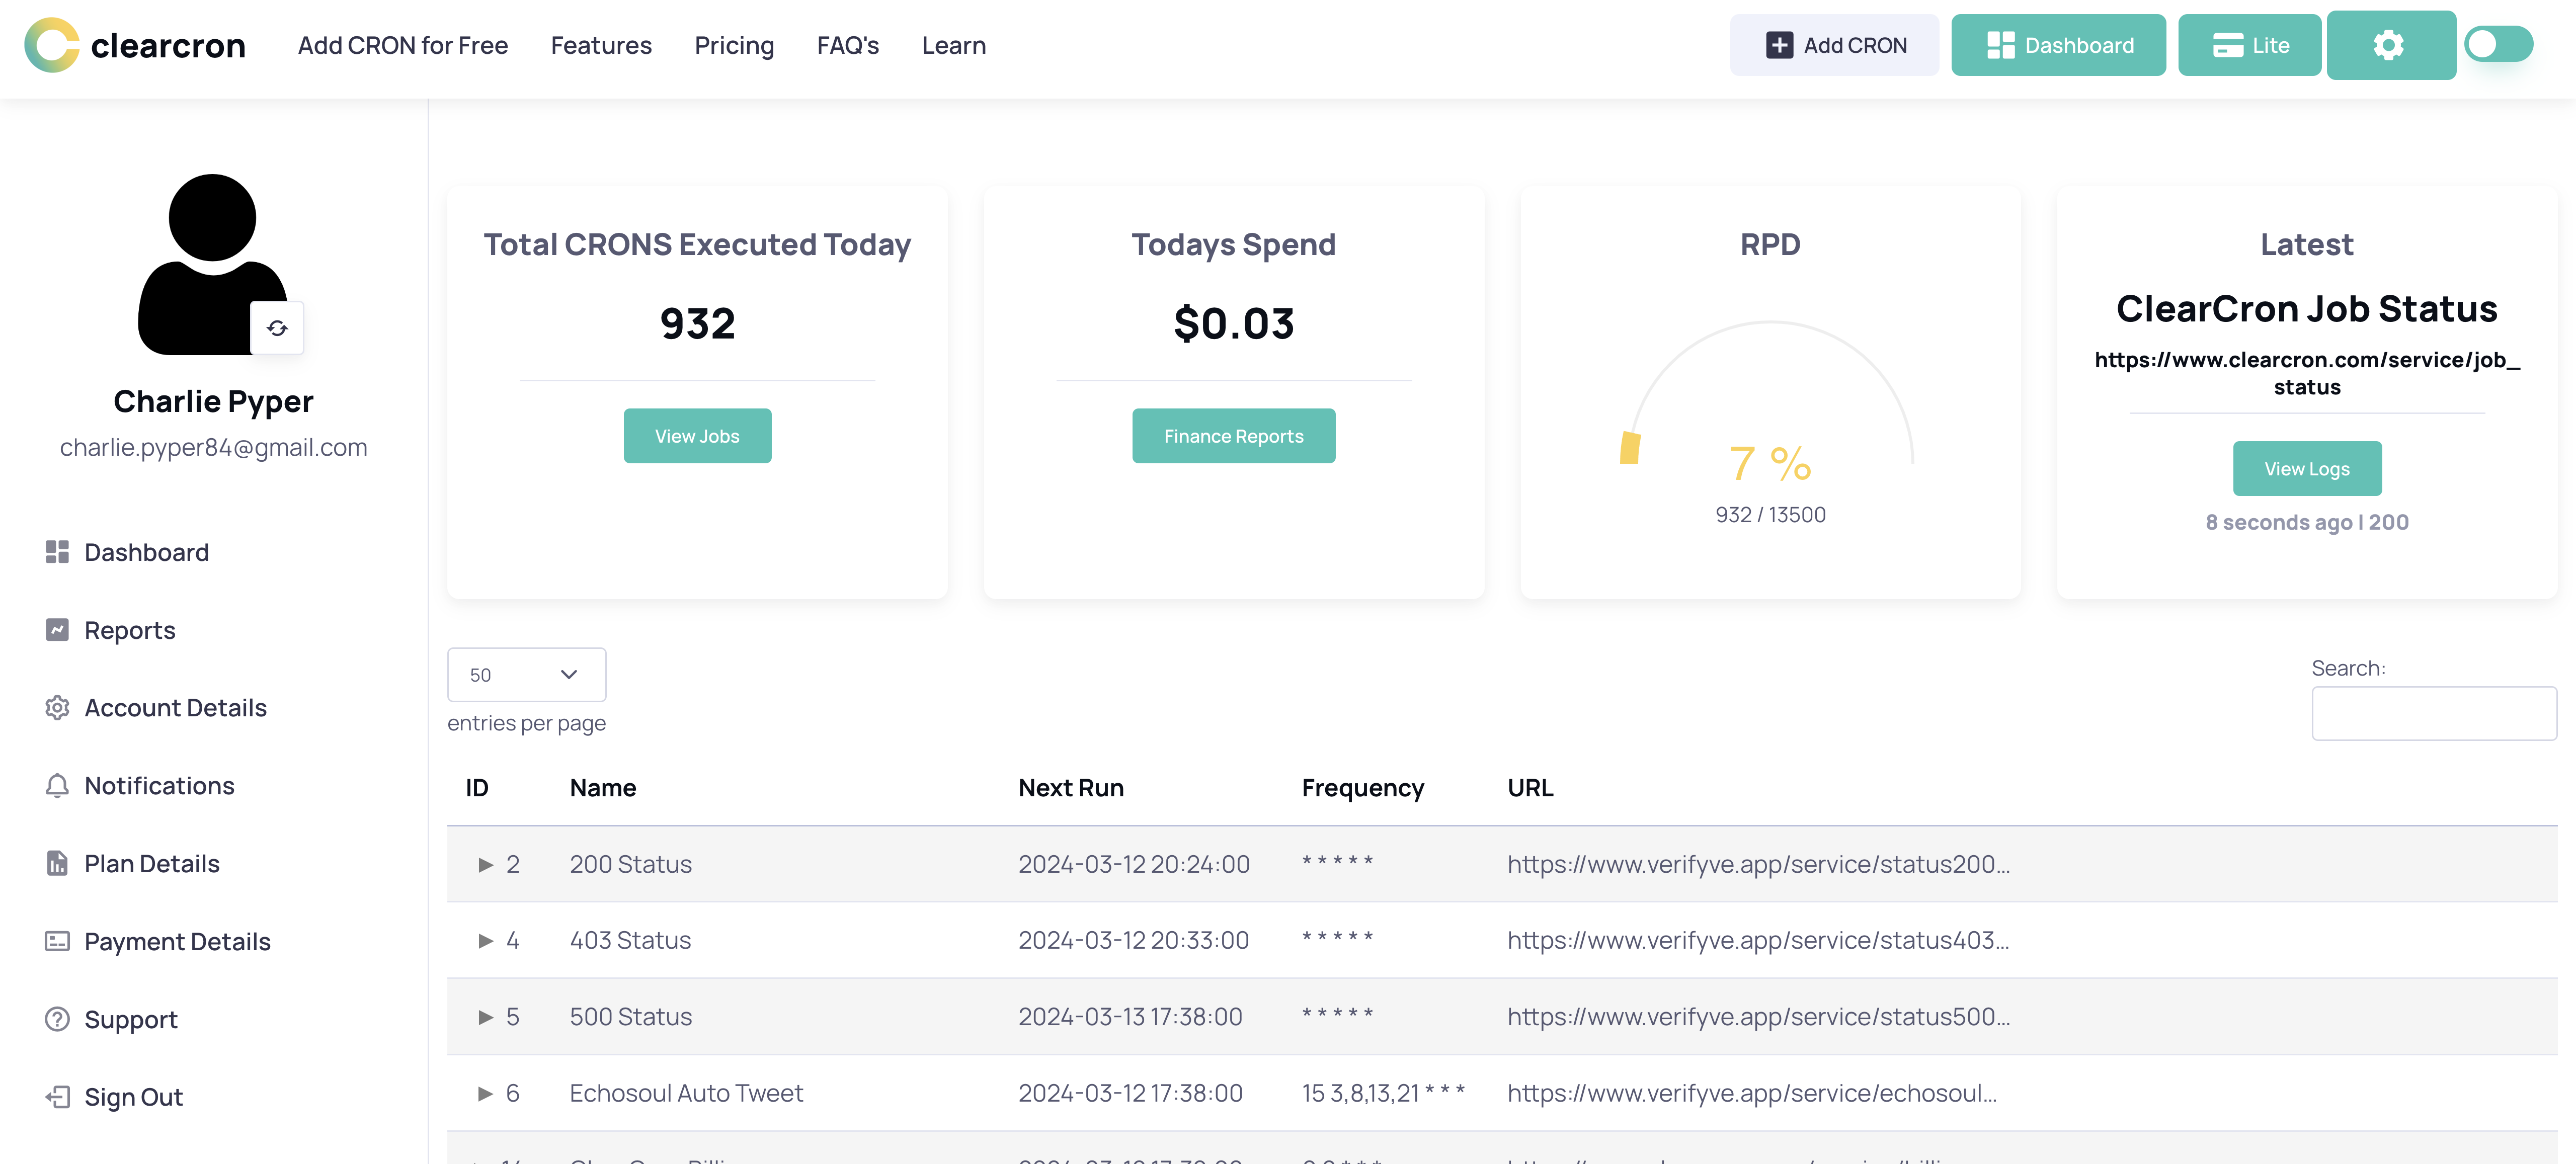The height and width of the screenshot is (1164, 2576).
Task: Click the Add CRON button
Action: [1834, 45]
